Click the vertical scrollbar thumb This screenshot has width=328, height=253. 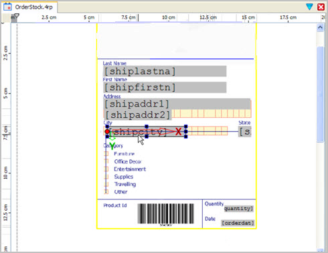click(x=320, y=94)
